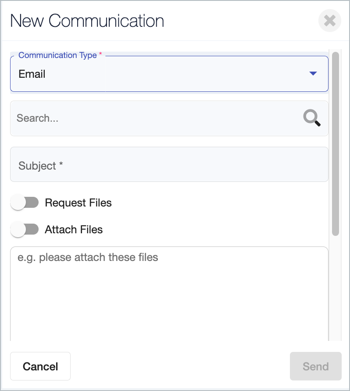
Task: Turn on the Attach Files switch
Action: 25,229
